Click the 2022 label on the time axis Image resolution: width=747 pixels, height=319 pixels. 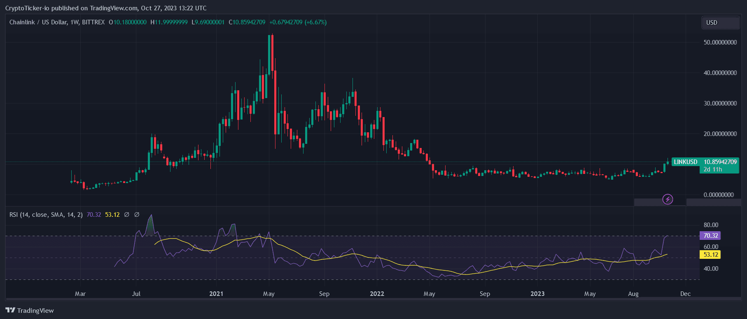point(377,294)
